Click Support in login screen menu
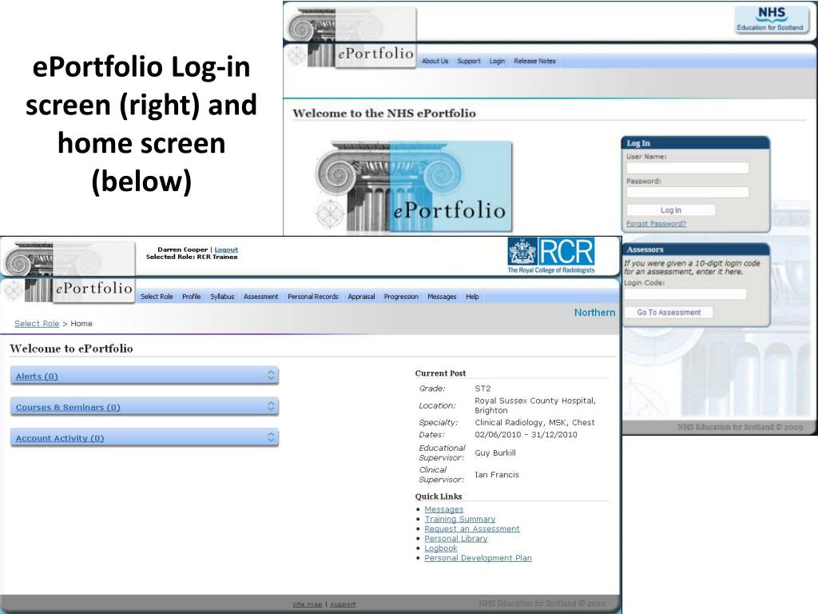Viewport: 818px width, 614px height. click(x=469, y=61)
